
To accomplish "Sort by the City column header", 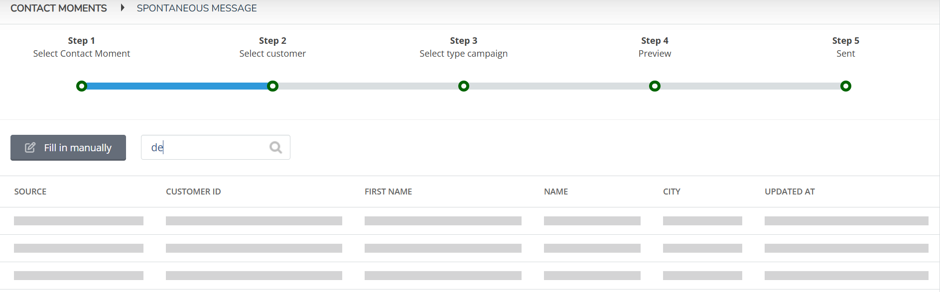I will 671,192.
